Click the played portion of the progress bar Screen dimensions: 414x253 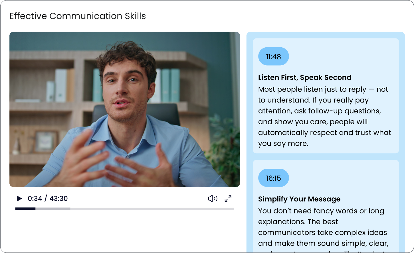tap(25, 209)
